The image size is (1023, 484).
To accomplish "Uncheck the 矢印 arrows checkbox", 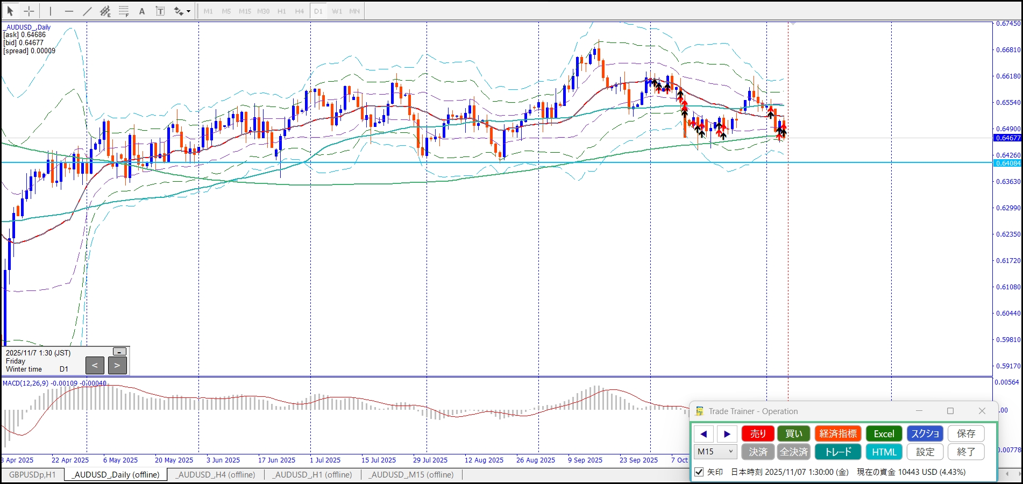I will (699, 472).
